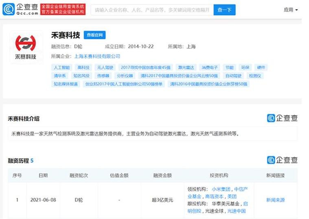Click the 禾赛科技介绍 section heading

24,119
